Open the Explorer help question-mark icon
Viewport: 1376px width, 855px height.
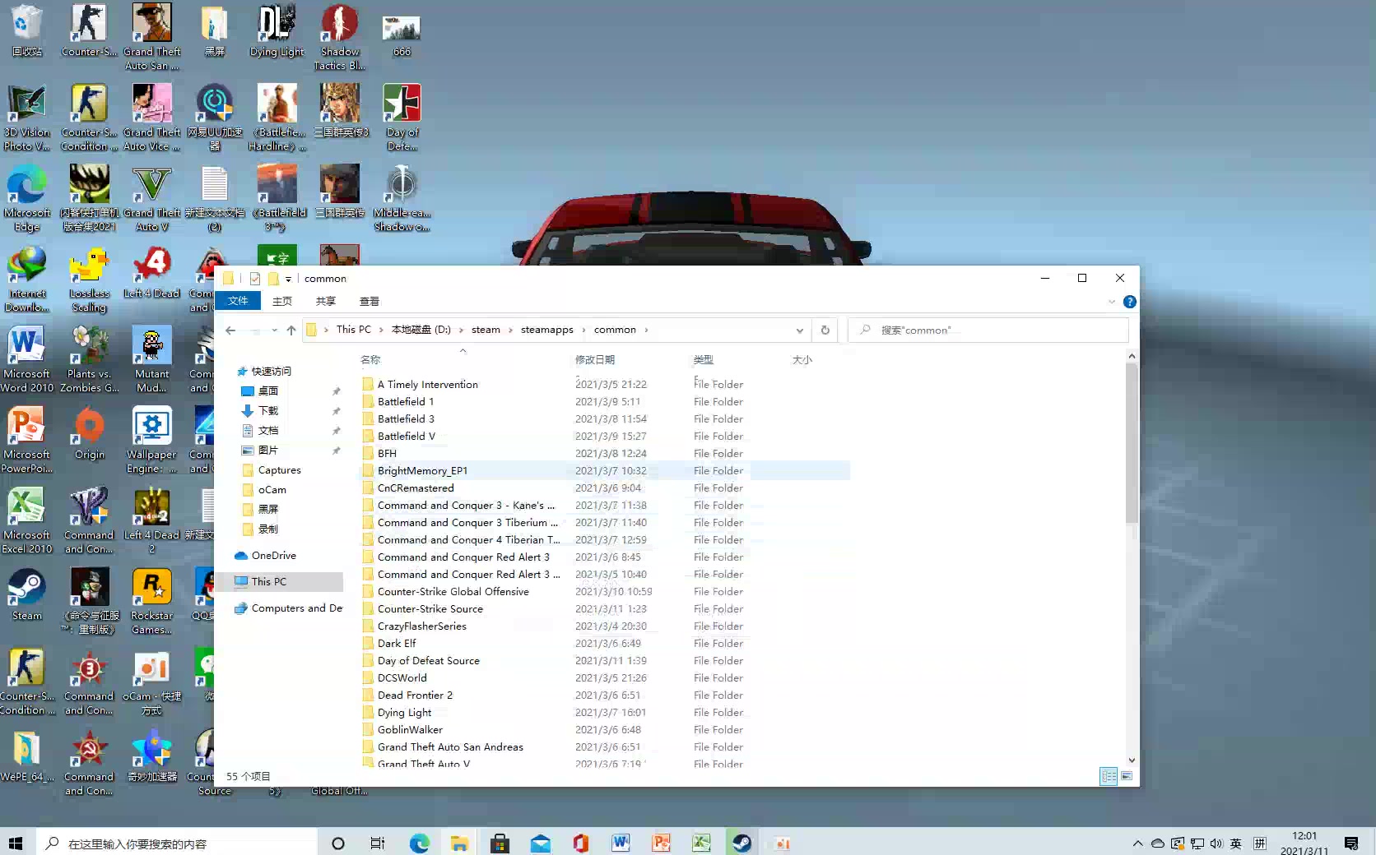1130,302
